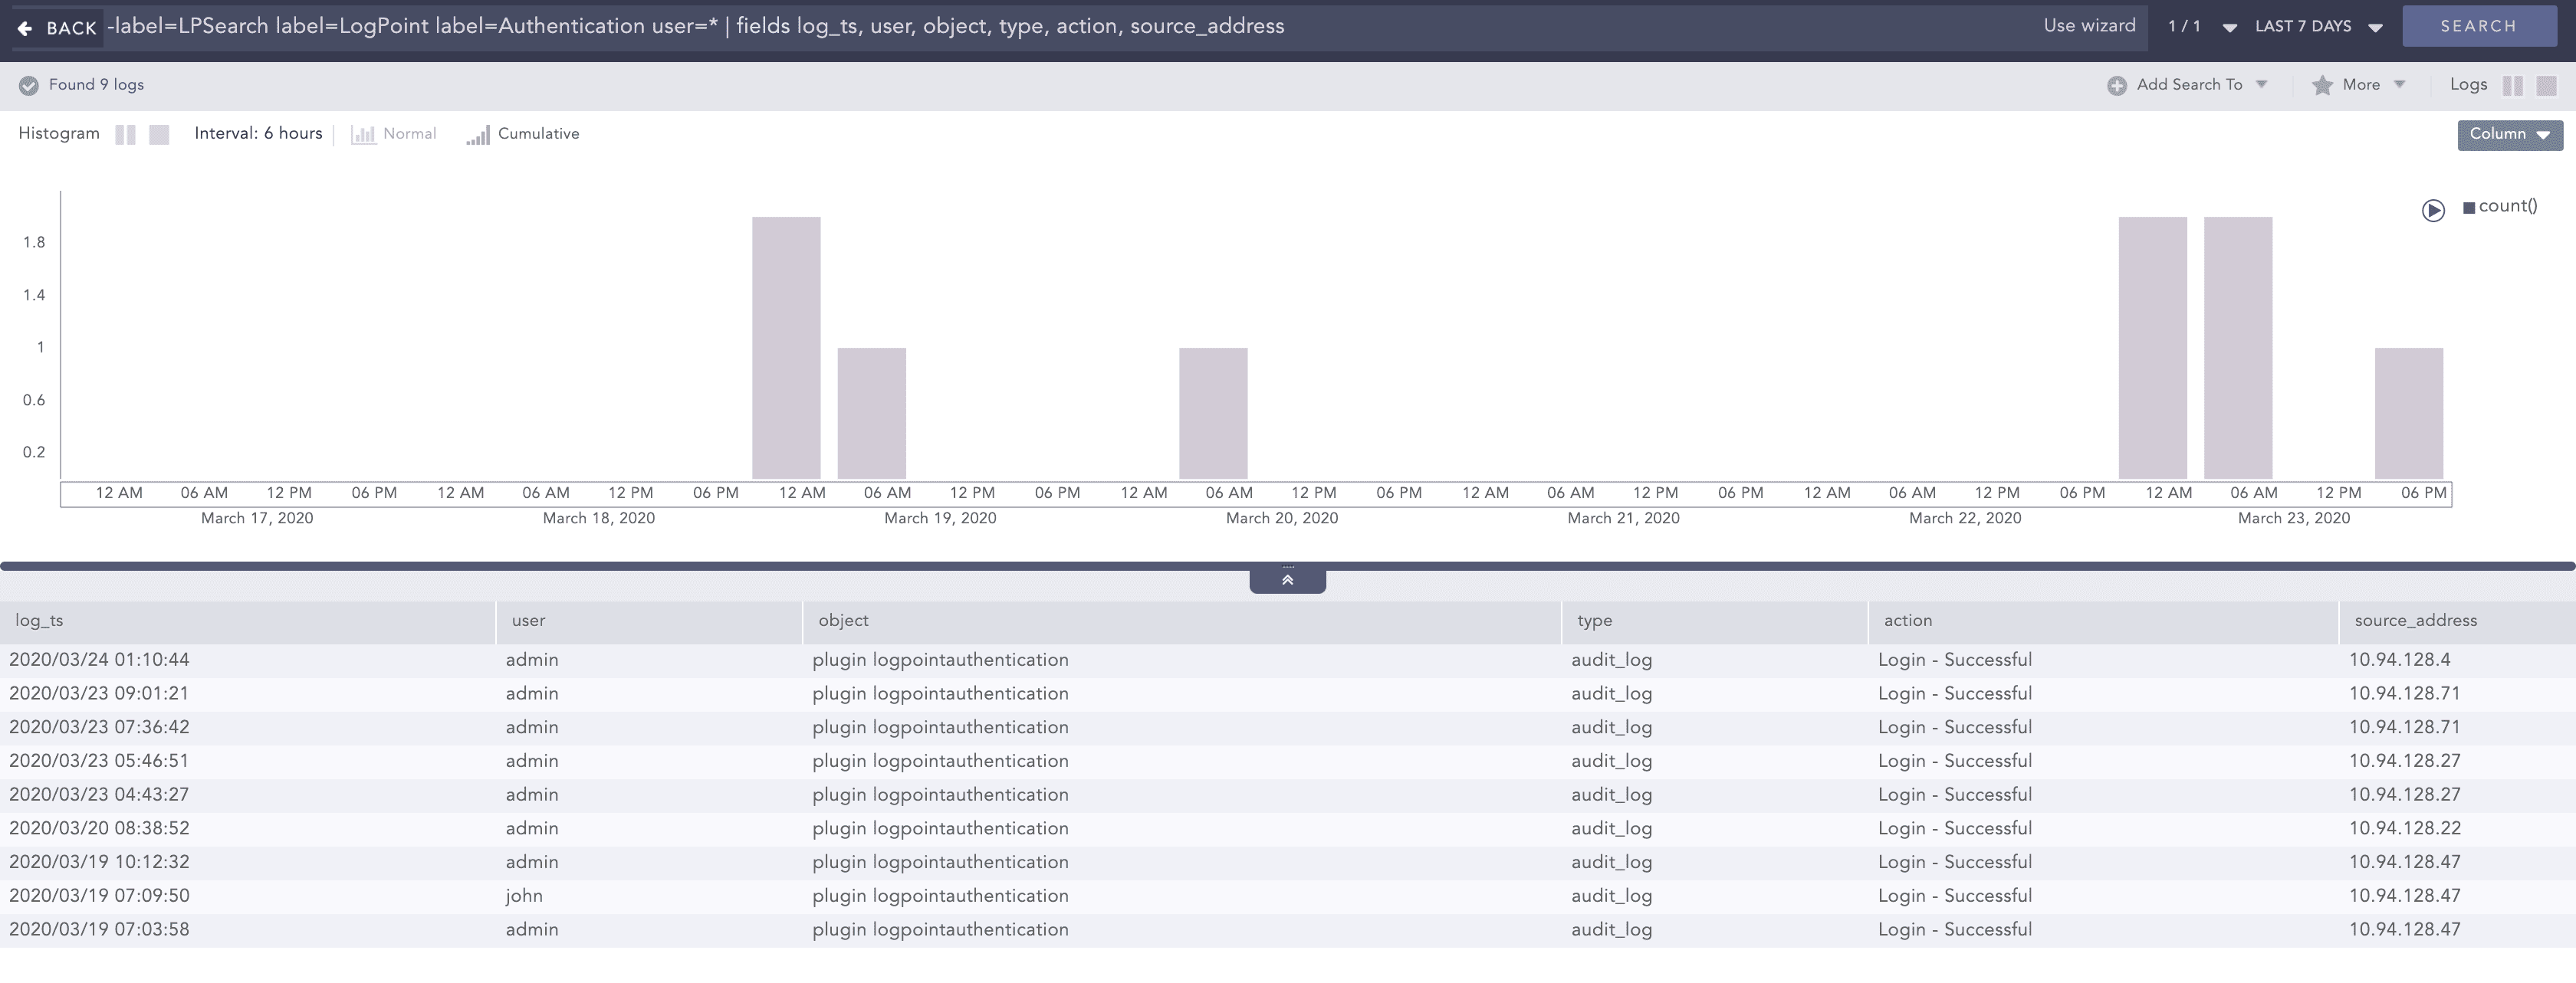2576x983 pixels.
Task: Open the Add Search To plus icon
Action: pos(2117,85)
